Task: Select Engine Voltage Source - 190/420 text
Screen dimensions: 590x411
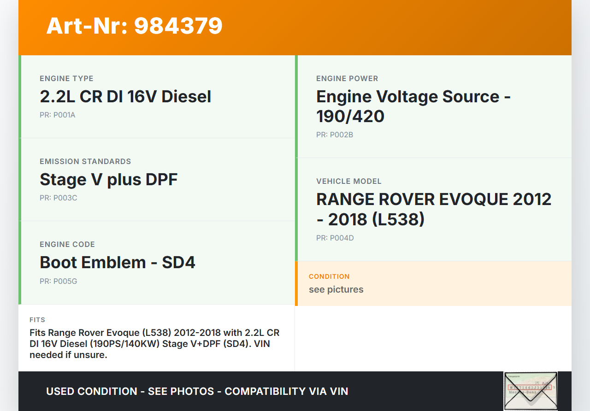Action: pos(413,106)
